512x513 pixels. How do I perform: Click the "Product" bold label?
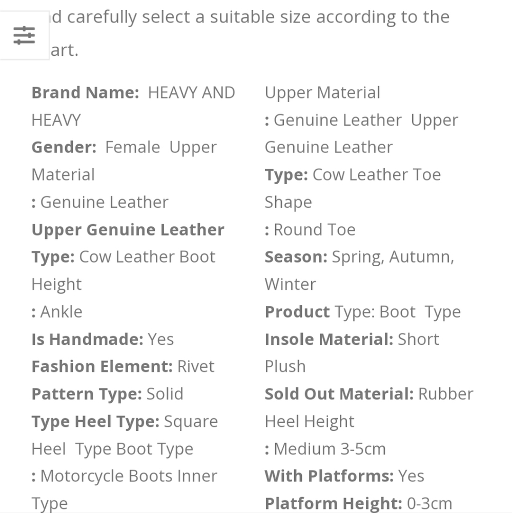(x=297, y=312)
